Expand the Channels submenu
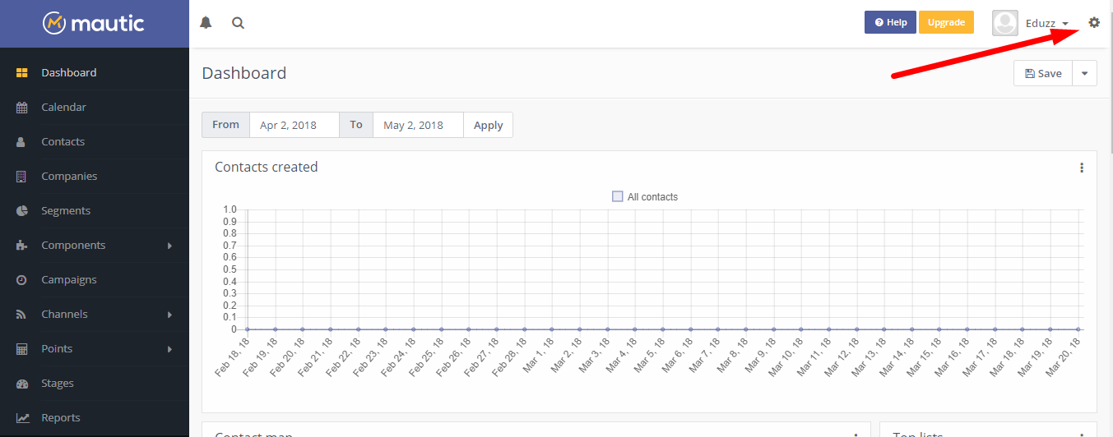Screen dimensions: 1113x437 point(169,315)
